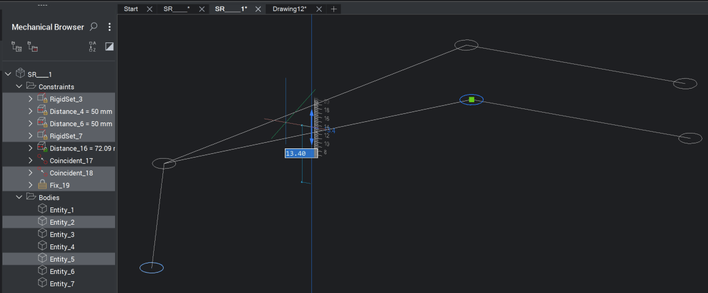The image size is (708, 293).
Task: Close the SR____1 document tab
Action: point(258,9)
